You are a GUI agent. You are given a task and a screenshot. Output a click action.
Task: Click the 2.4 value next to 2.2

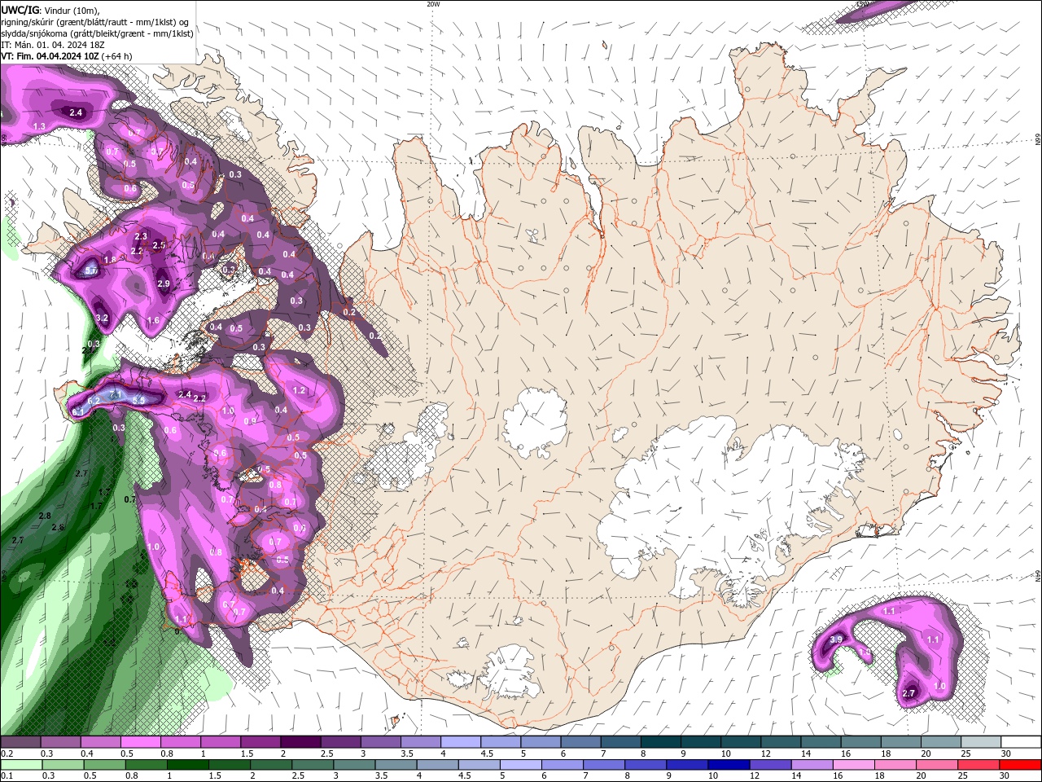[x=185, y=394]
